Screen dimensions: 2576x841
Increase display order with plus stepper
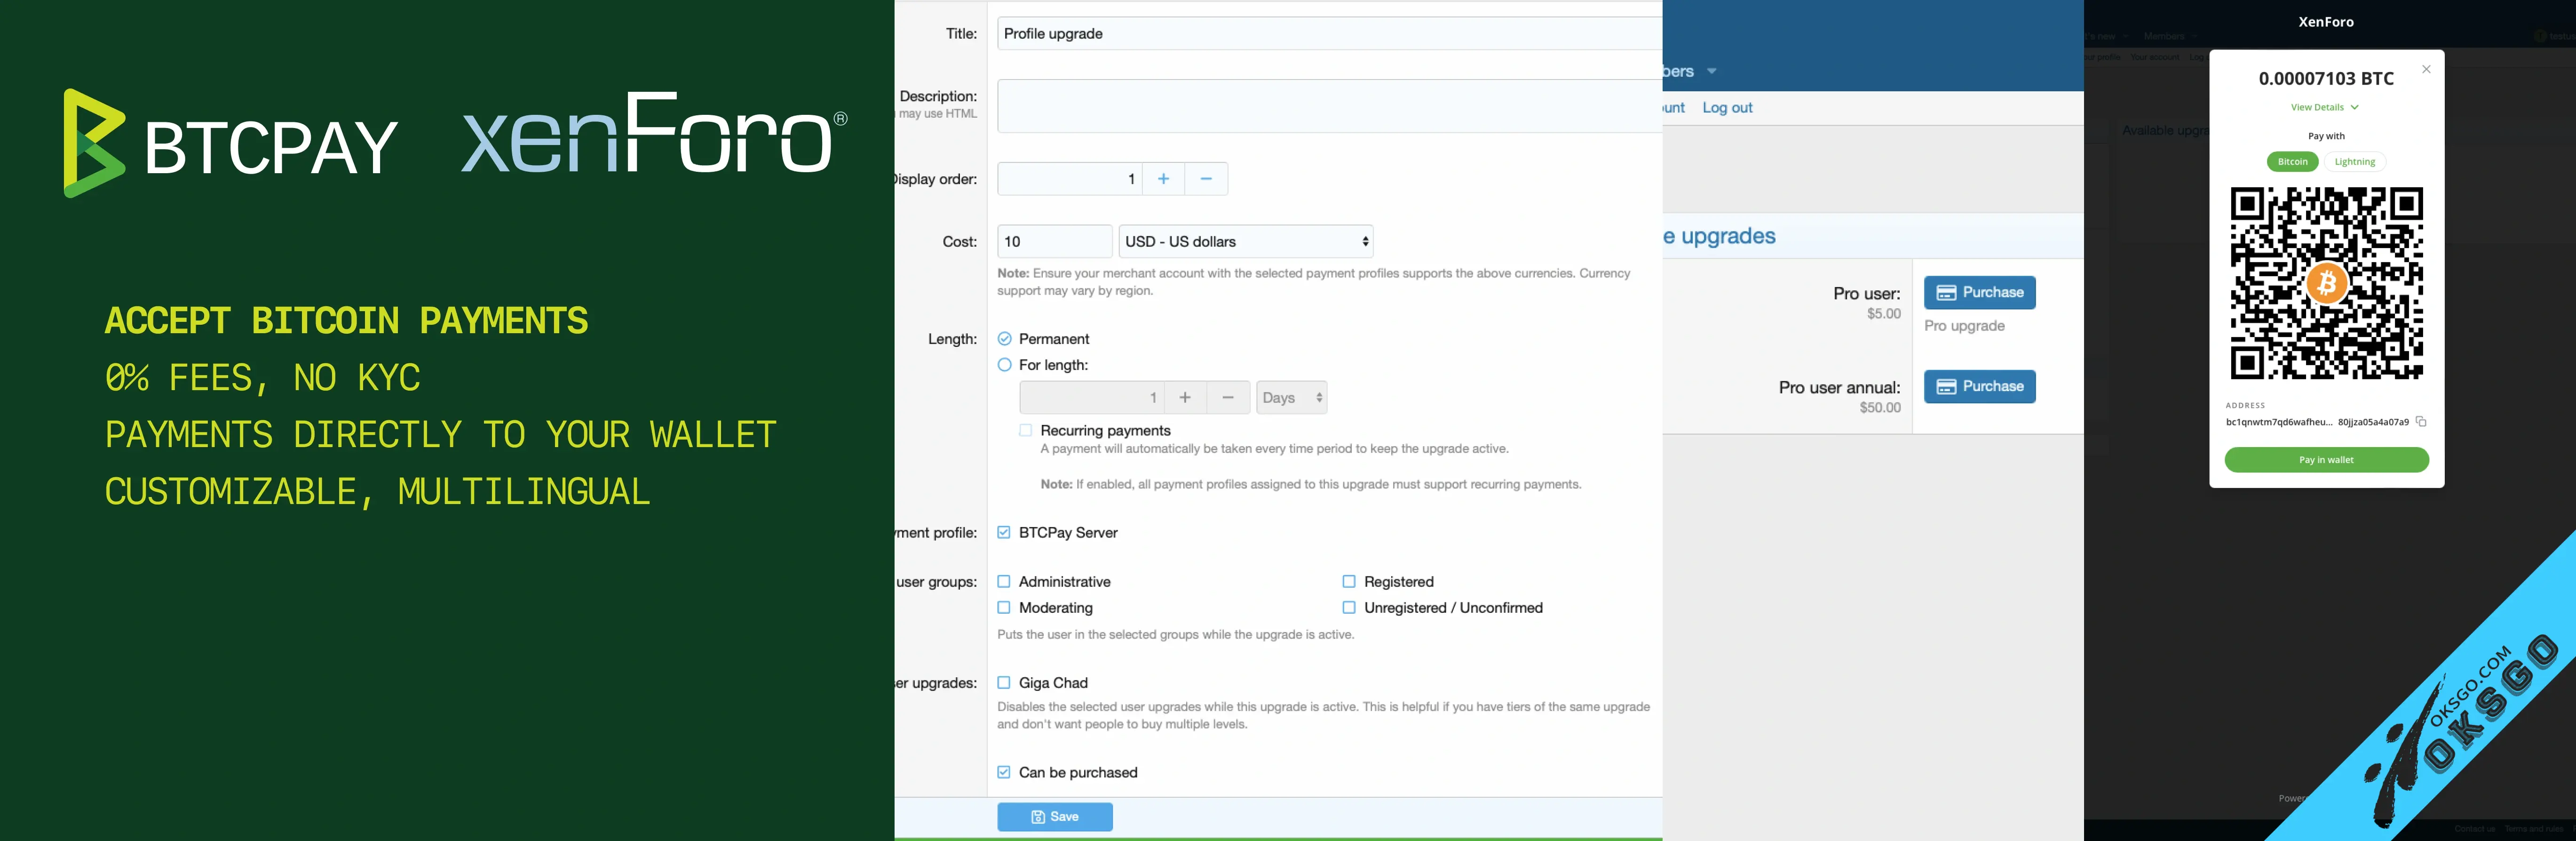1163,179
